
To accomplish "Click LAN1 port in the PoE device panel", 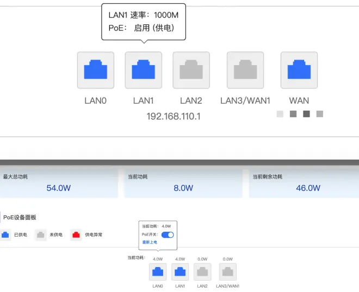I will [180, 271].
